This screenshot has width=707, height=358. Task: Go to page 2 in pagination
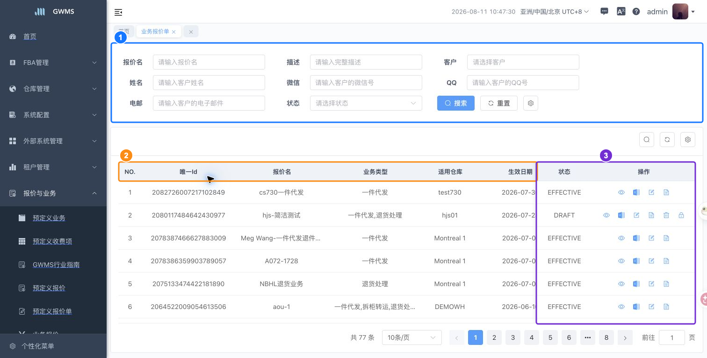(x=494, y=337)
